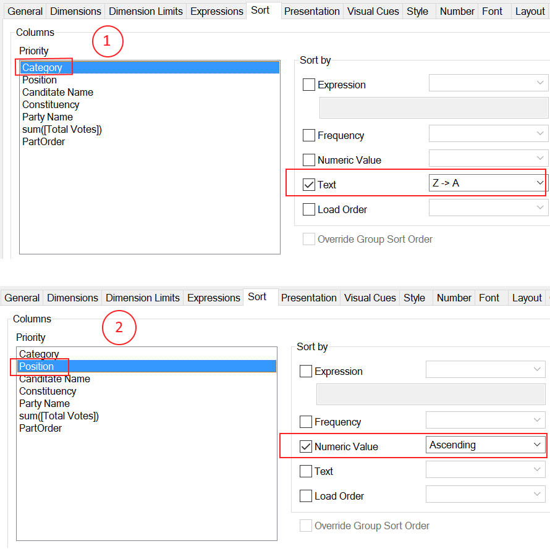Select Category in upper Priority list
Screen dimensions: 550x549
pos(42,68)
